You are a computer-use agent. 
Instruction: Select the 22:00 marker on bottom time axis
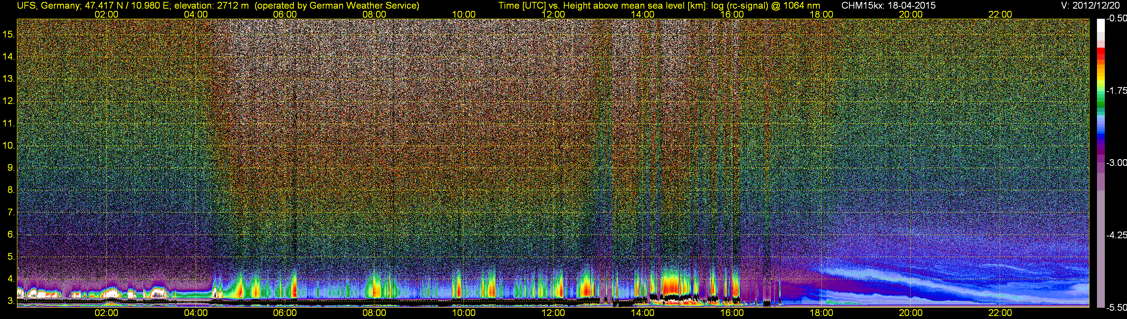click(1000, 313)
